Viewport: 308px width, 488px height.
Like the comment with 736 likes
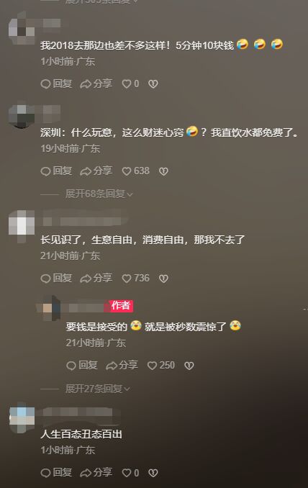[x=135, y=279]
